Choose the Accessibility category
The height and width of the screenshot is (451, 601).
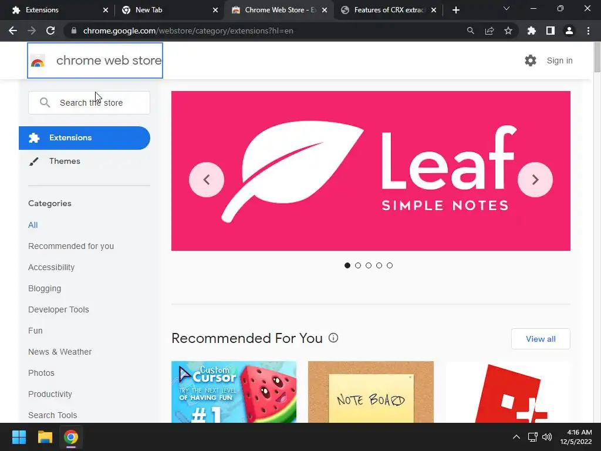click(x=52, y=267)
